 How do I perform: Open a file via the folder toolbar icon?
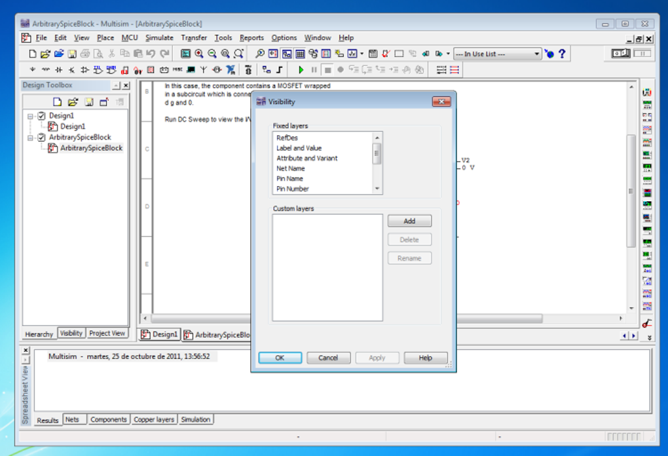point(45,54)
